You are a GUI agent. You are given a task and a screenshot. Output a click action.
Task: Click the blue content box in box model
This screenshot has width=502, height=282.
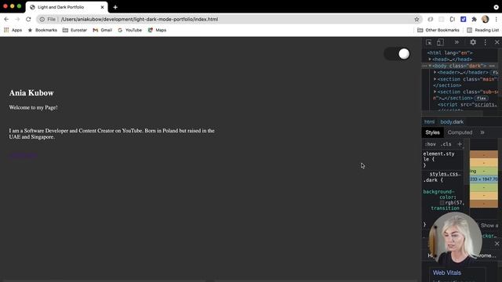(x=484, y=179)
